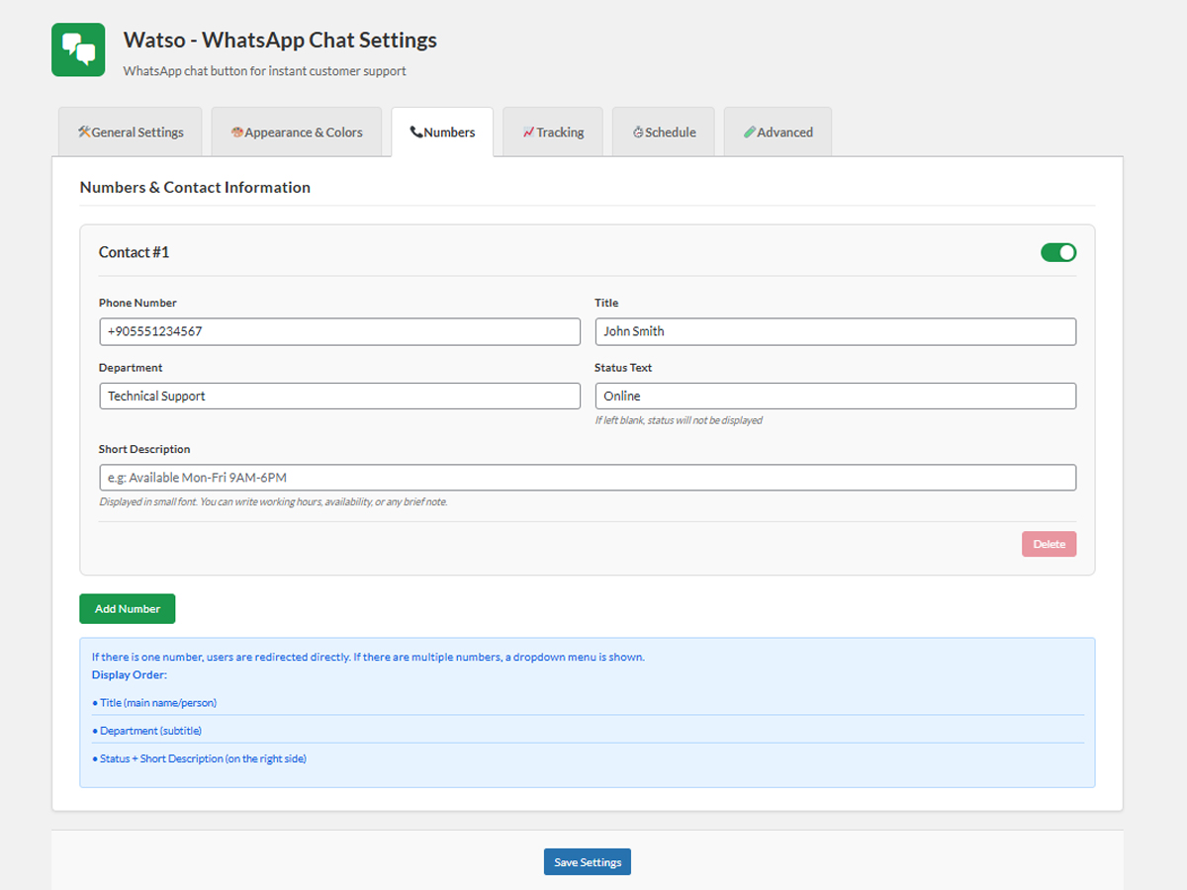
Task: Click the 'WhatsApp chat button for instant customer support' subtitle
Action: [265, 71]
